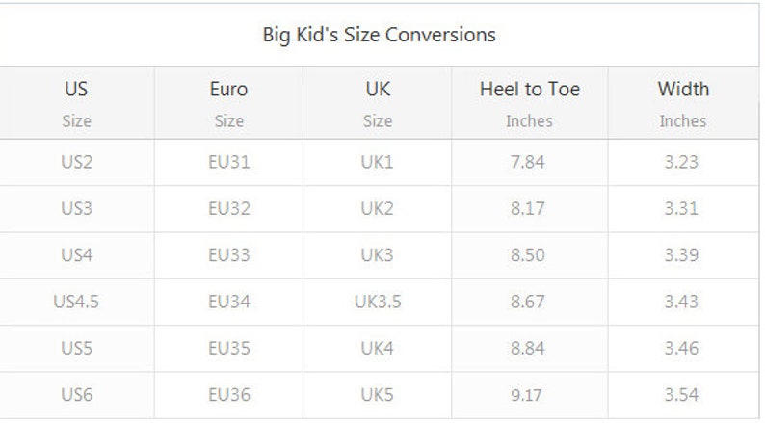
Task: Select the EU32 size cell
Action: point(228,209)
